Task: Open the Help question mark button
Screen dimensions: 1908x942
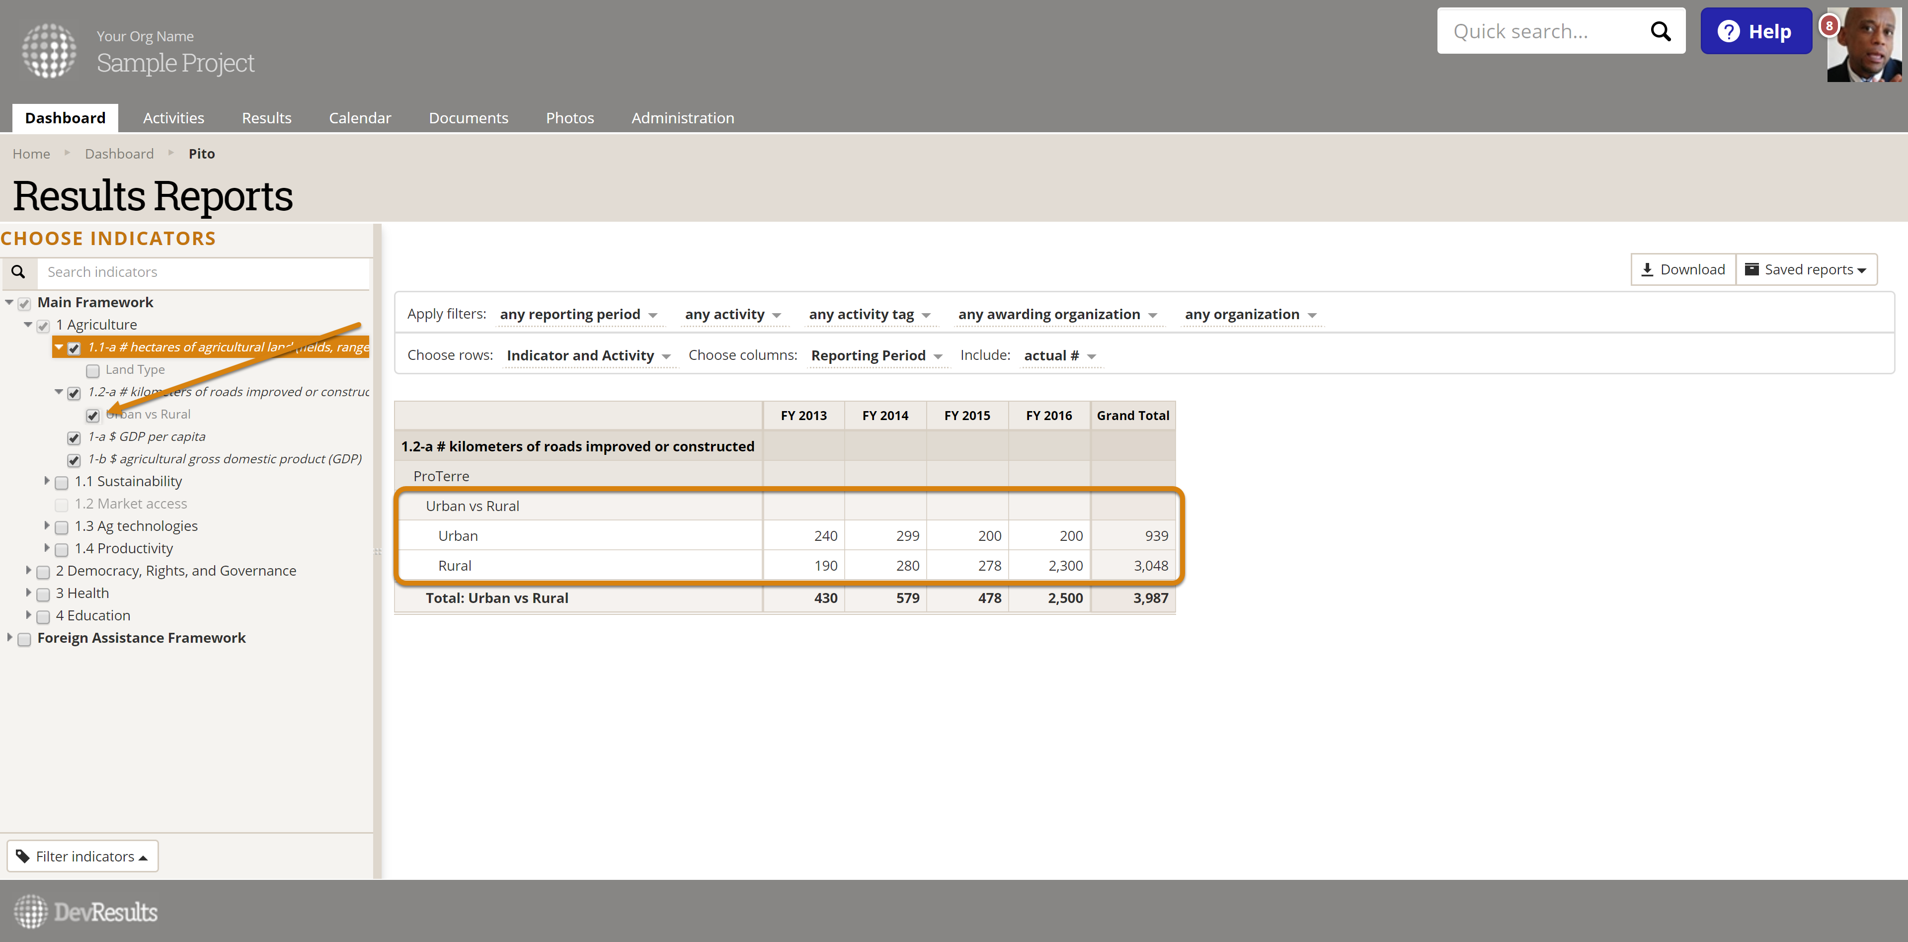Action: point(1754,31)
